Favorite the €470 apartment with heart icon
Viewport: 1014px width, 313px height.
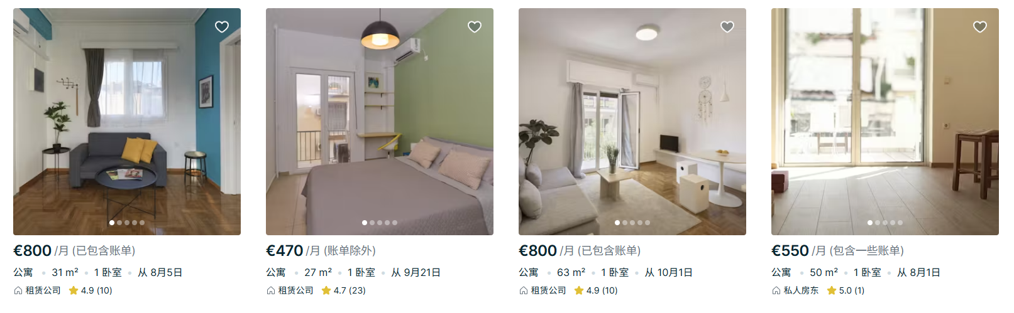pos(475,26)
